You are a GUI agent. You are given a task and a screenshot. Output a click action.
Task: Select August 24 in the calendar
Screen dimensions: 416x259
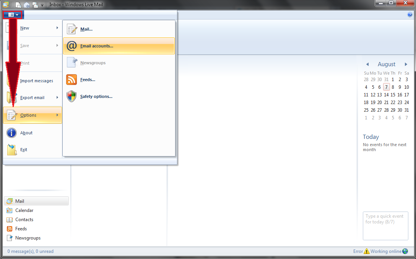pyautogui.click(x=406, y=103)
